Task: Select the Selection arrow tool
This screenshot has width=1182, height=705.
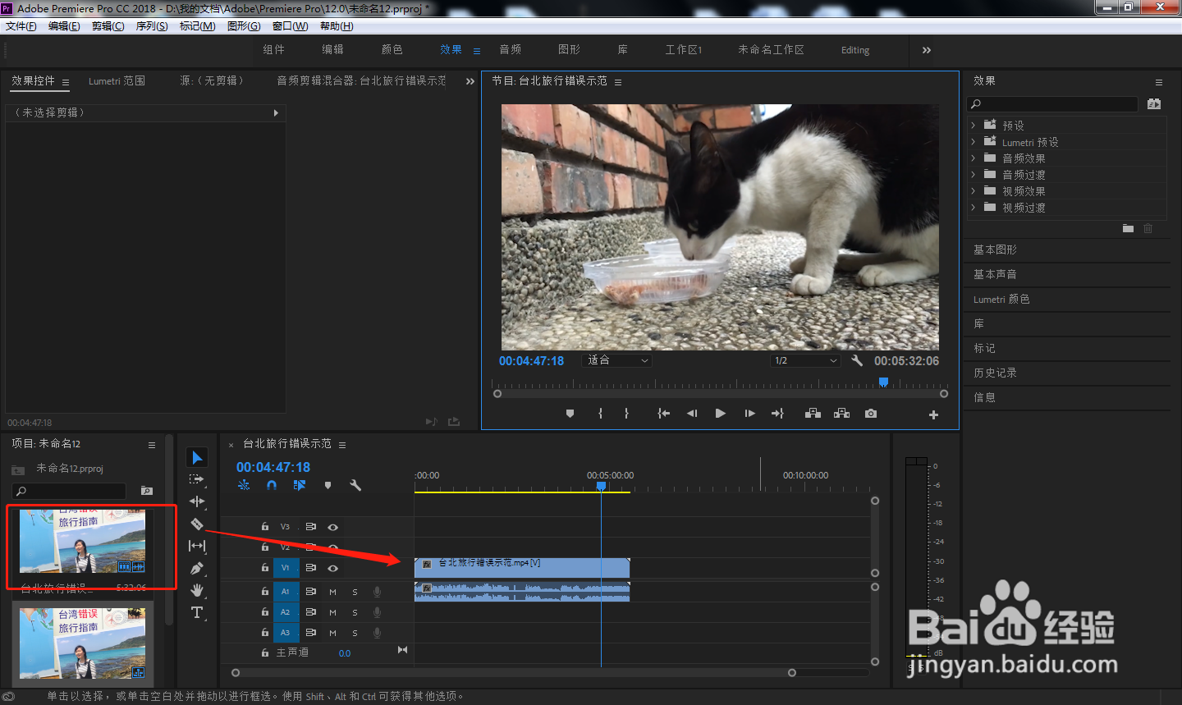Action: coord(197,457)
